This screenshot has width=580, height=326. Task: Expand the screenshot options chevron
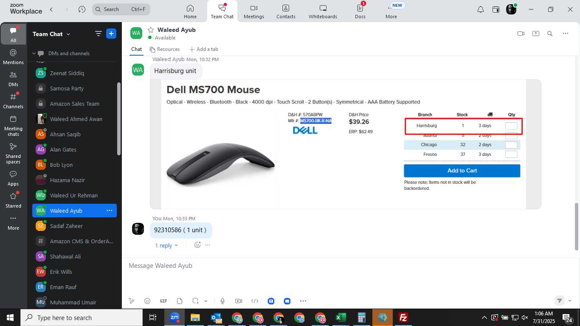pyautogui.click(x=206, y=301)
